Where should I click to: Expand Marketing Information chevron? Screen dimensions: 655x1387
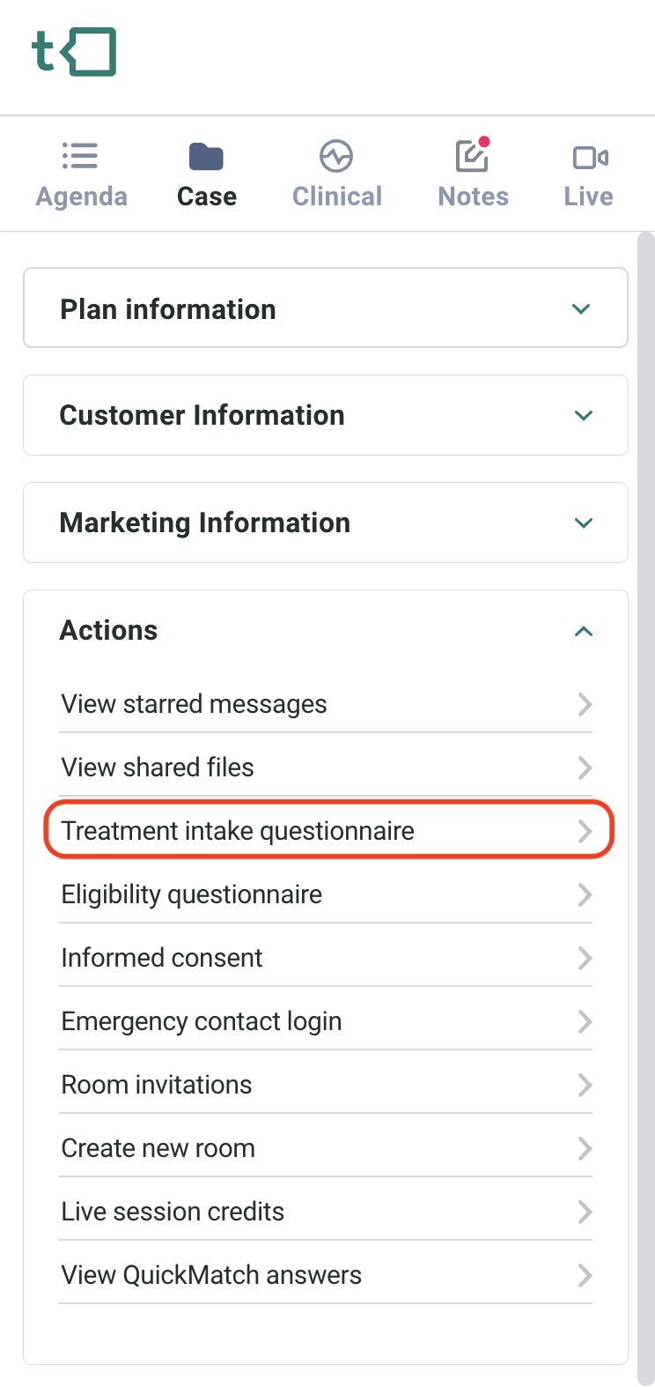click(x=583, y=523)
